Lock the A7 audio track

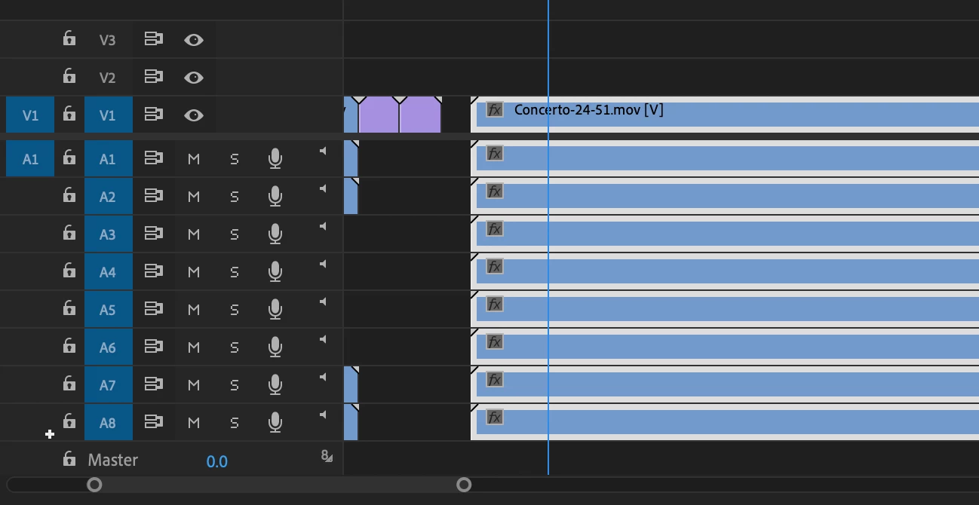pyautogui.click(x=69, y=384)
